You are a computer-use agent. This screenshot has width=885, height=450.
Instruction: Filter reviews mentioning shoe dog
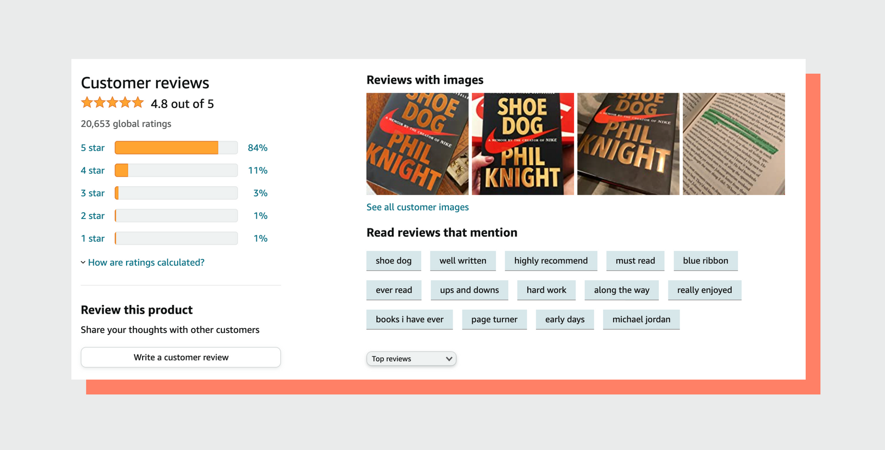(x=394, y=261)
